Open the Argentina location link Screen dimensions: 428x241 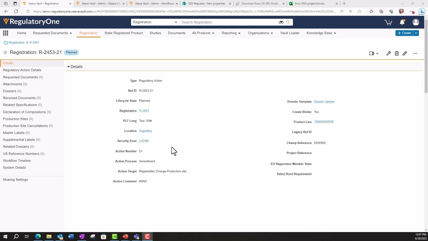[x=145, y=131]
